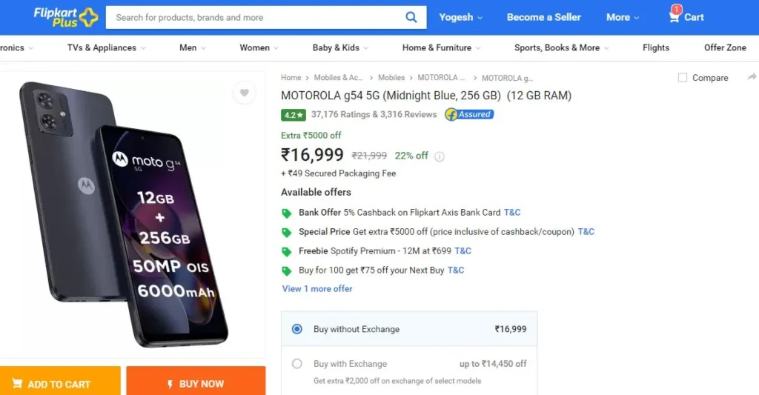759x395 pixels.
Task: Click View 1 more offer link
Action: click(317, 289)
